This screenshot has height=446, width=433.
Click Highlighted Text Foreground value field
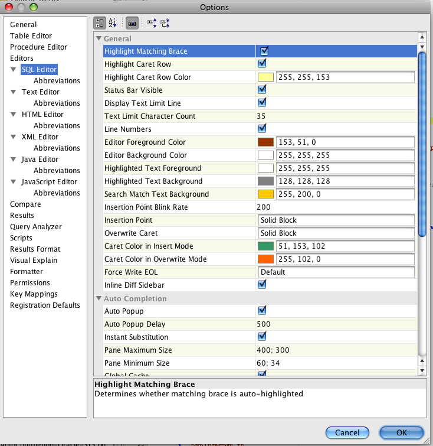pos(345,168)
